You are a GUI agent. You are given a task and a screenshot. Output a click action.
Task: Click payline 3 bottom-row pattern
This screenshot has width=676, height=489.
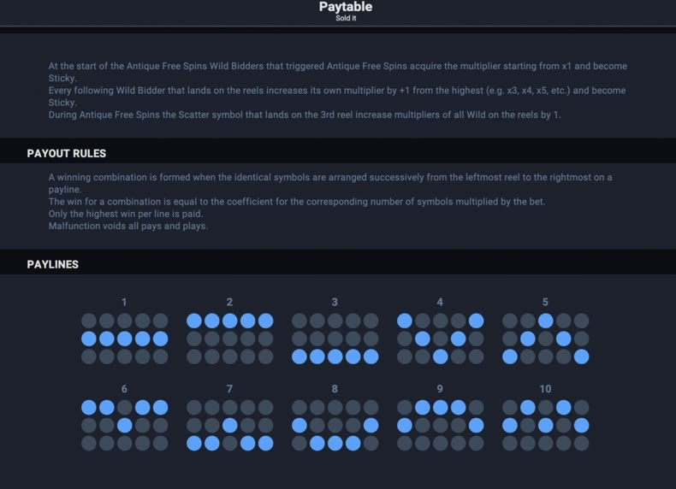point(335,339)
